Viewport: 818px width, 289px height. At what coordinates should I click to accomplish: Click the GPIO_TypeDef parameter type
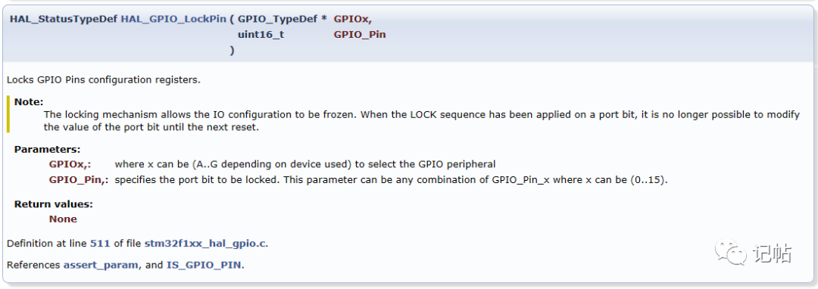[x=277, y=19]
